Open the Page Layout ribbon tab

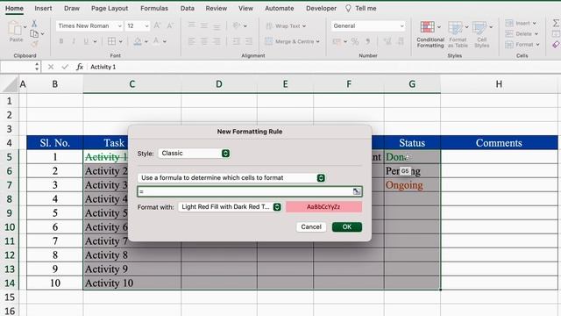tap(110, 8)
